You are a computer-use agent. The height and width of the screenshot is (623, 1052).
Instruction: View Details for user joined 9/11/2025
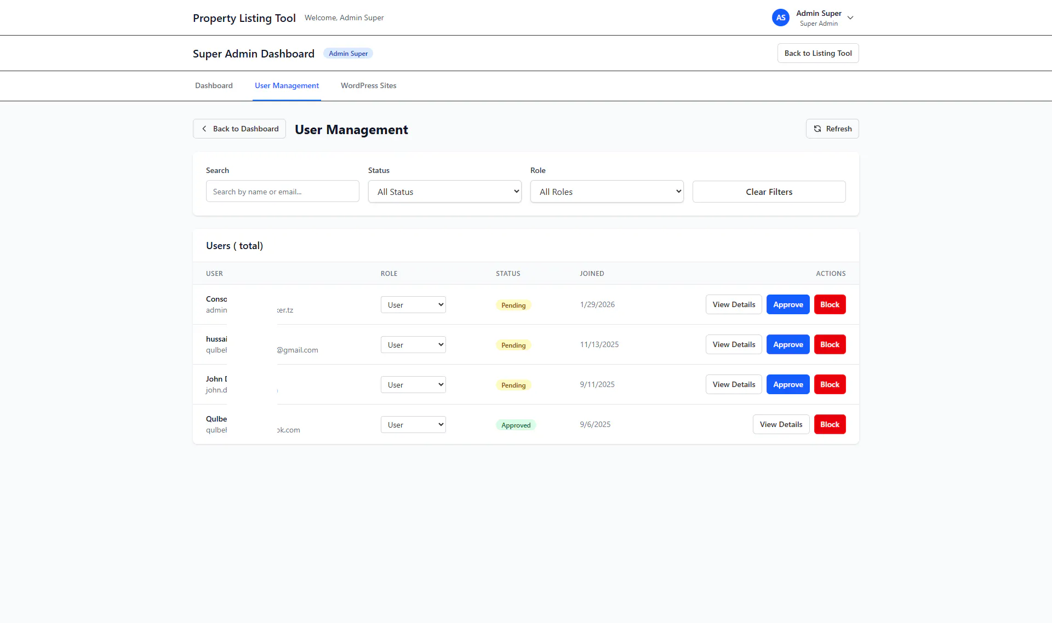[734, 384]
